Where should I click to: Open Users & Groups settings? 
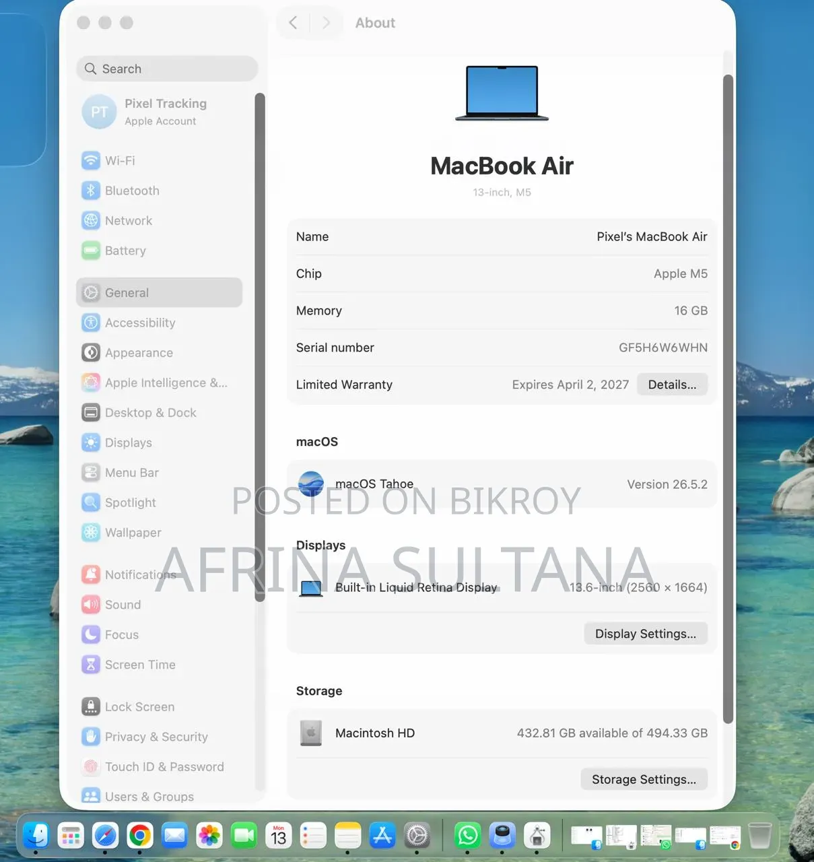point(159,797)
